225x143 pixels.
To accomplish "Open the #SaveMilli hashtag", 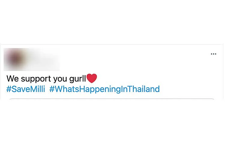I will 26,89.
